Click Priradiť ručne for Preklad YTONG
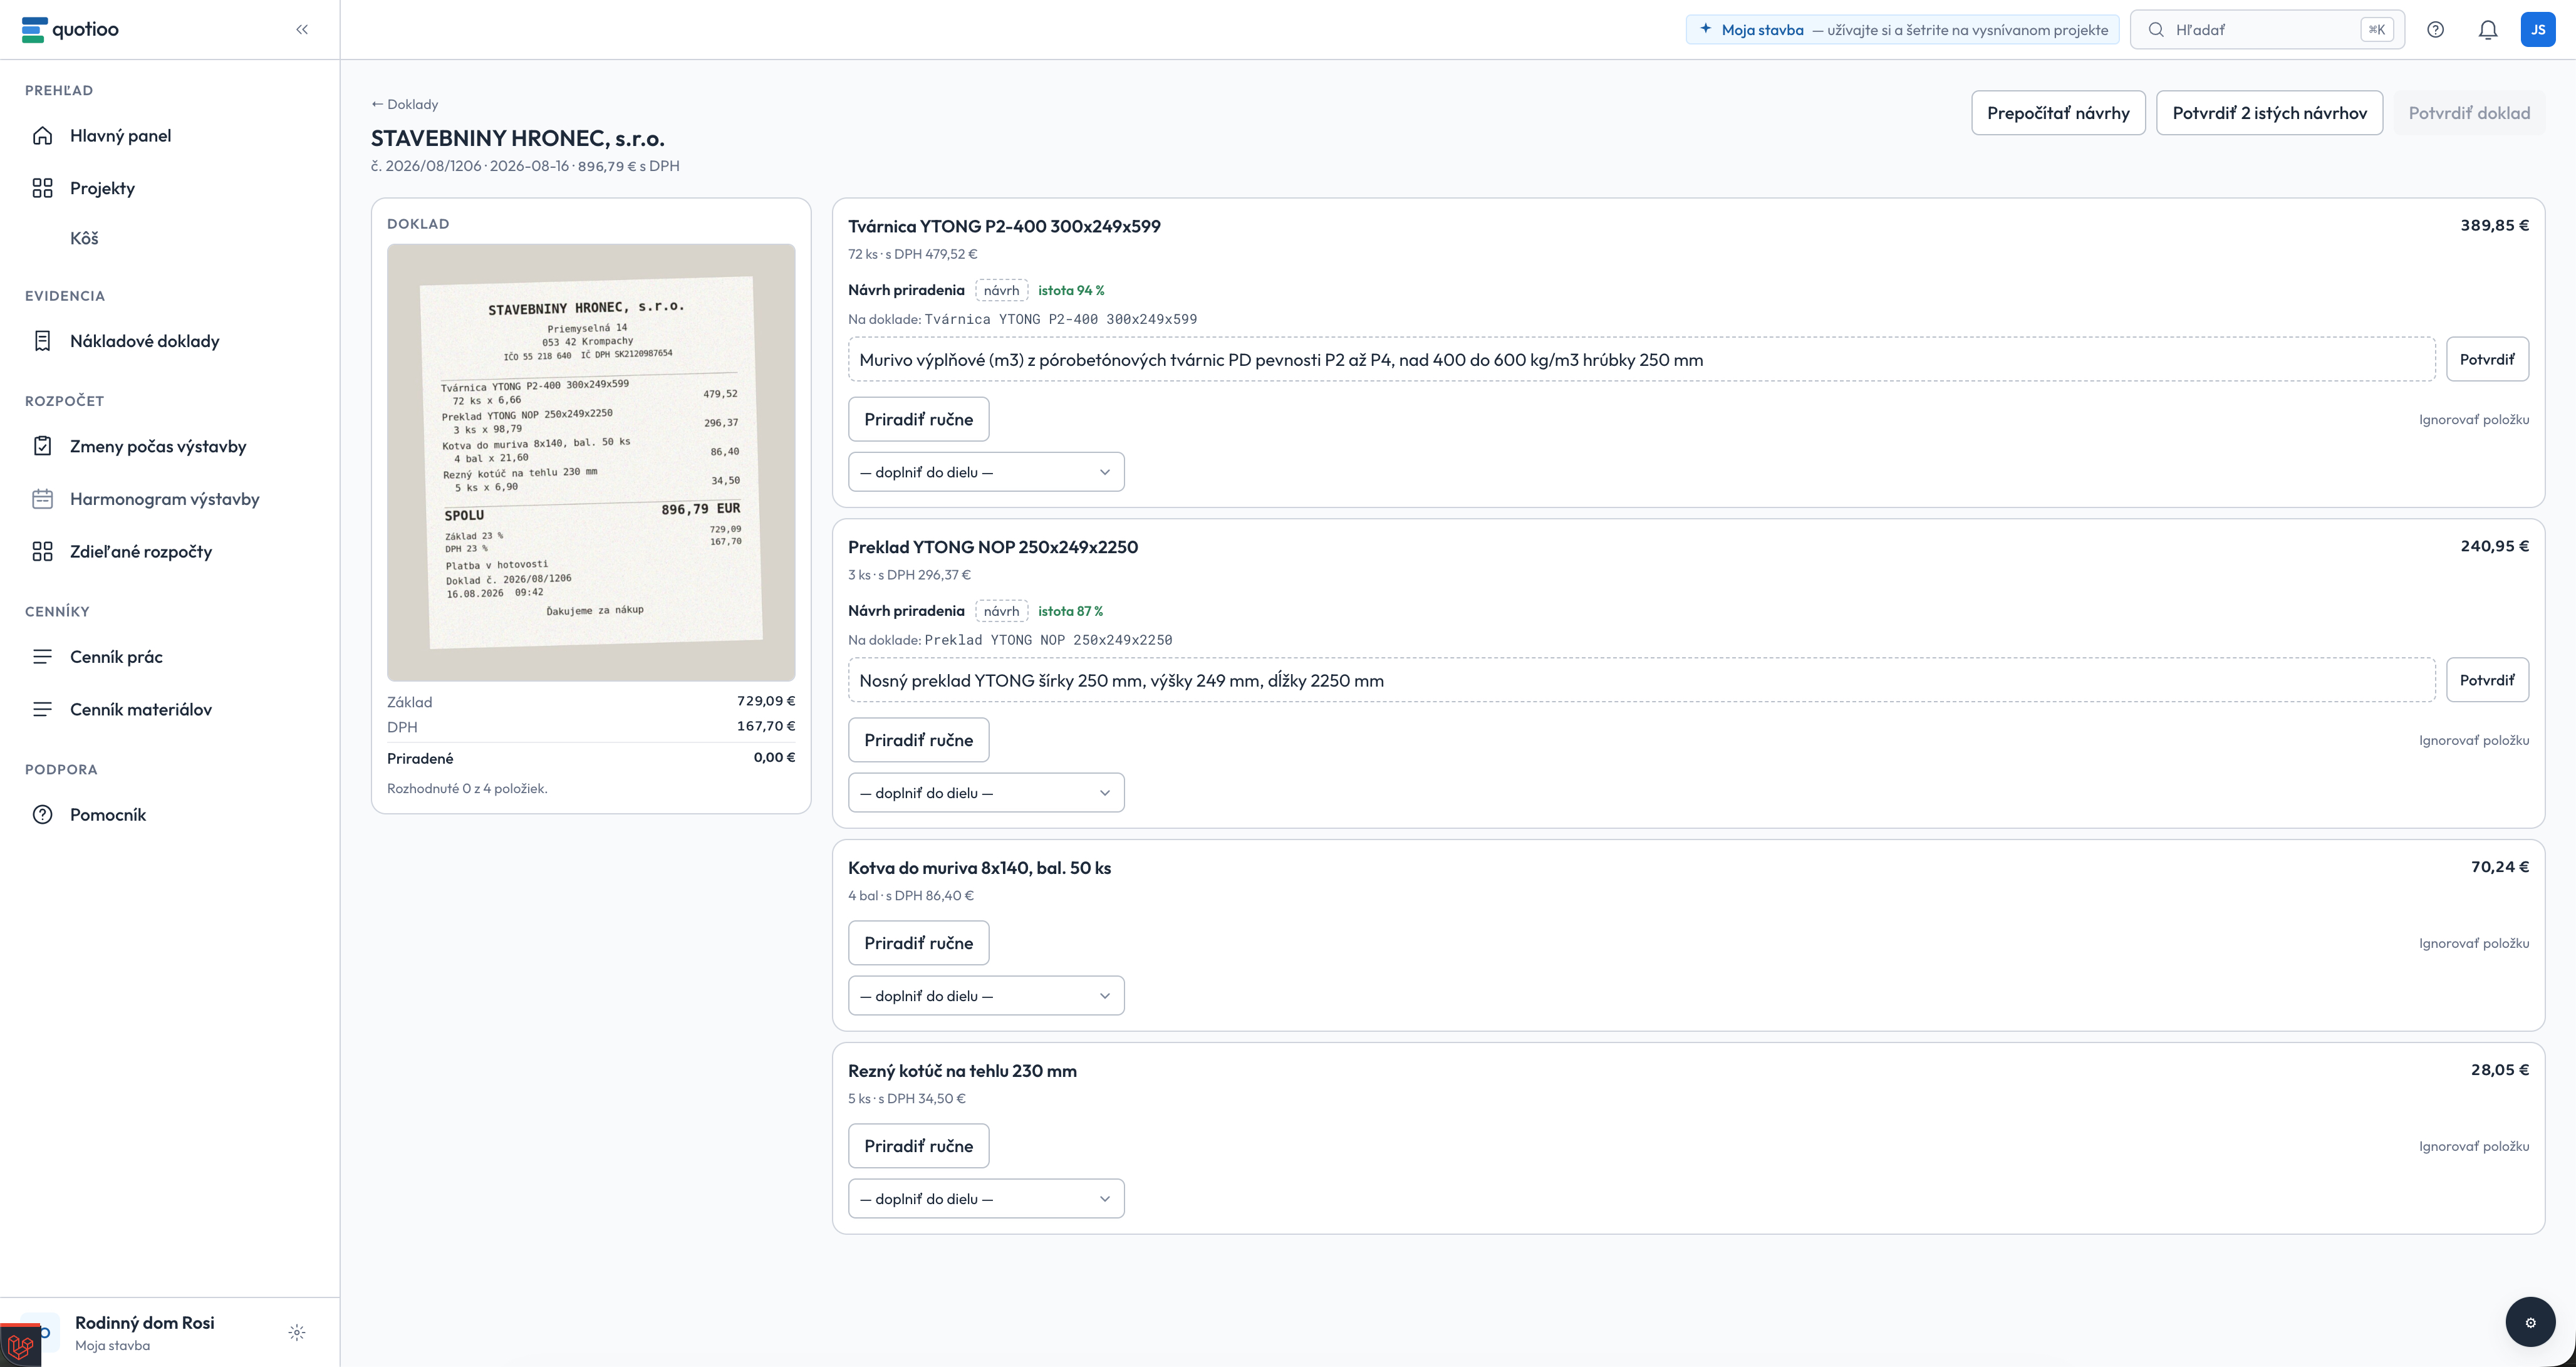 918,740
